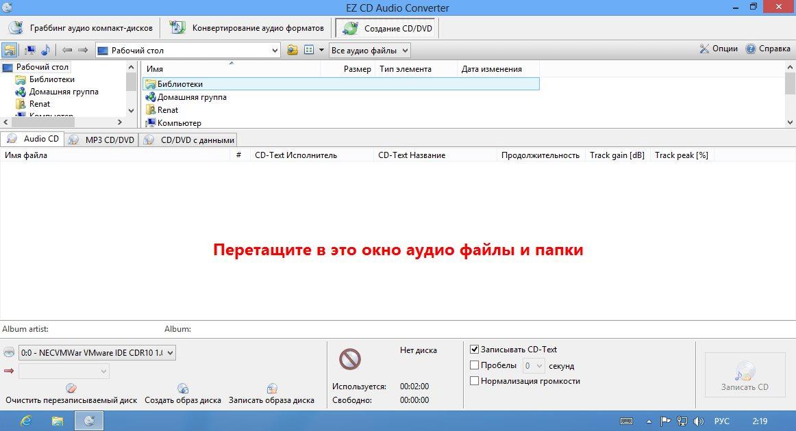Switch to Конвертирование аудио форматов tab
The width and height of the screenshot is (796, 431).
(x=247, y=28)
